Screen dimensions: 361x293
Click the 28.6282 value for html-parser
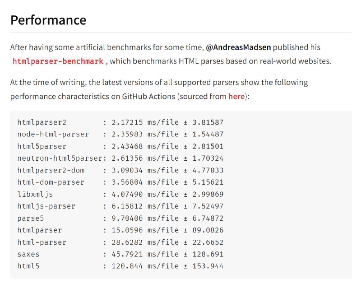(x=127, y=242)
